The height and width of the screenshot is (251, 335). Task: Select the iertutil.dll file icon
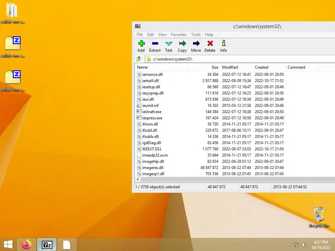click(139, 80)
